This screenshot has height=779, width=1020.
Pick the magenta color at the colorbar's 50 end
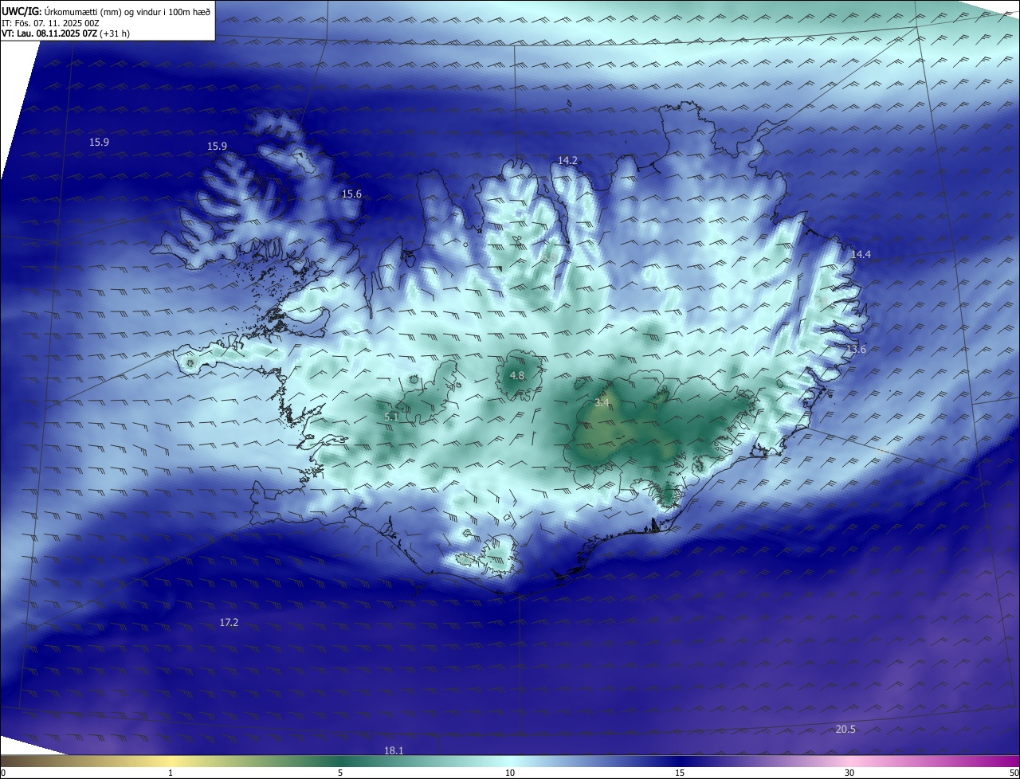[1014, 761]
